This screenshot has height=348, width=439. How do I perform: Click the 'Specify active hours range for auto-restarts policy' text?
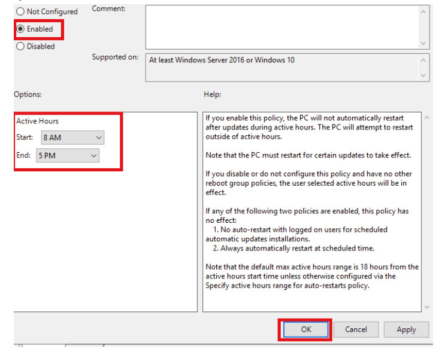[287, 286]
